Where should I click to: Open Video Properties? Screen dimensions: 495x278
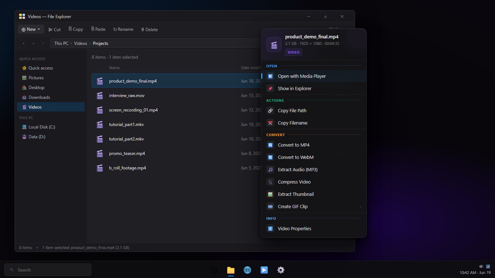coord(314,228)
